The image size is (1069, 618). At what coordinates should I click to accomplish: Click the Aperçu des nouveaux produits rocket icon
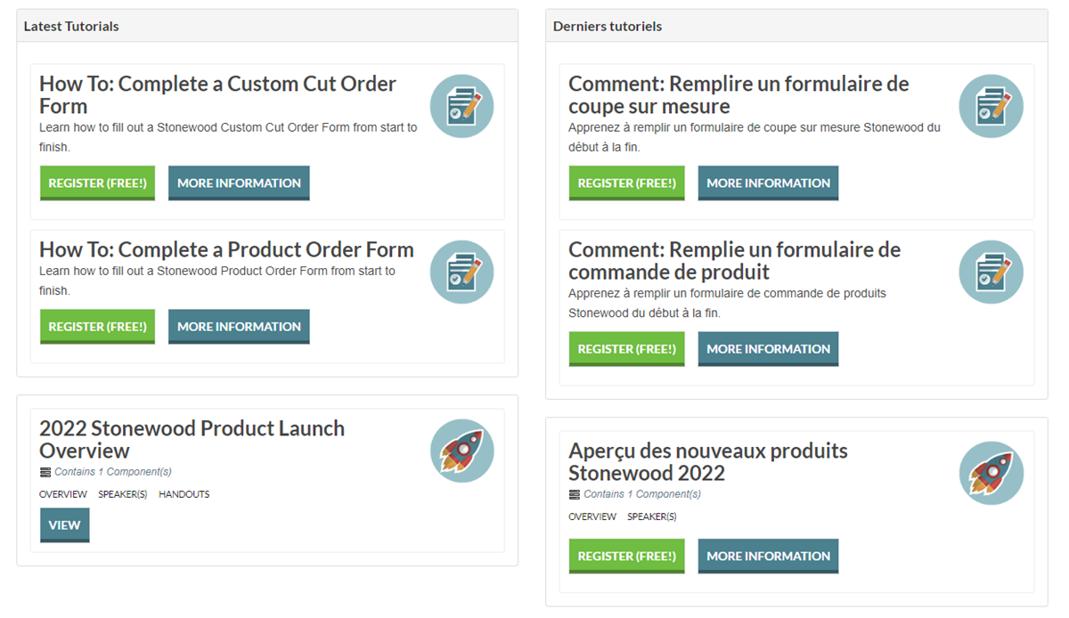click(991, 473)
